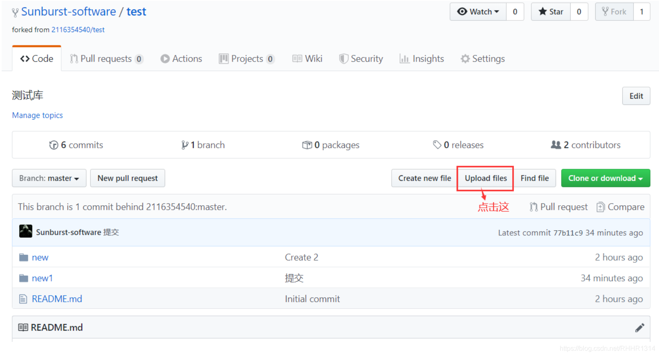This screenshot has width=659, height=356.
Task: Switch to the Actions tab
Action: tap(181, 59)
